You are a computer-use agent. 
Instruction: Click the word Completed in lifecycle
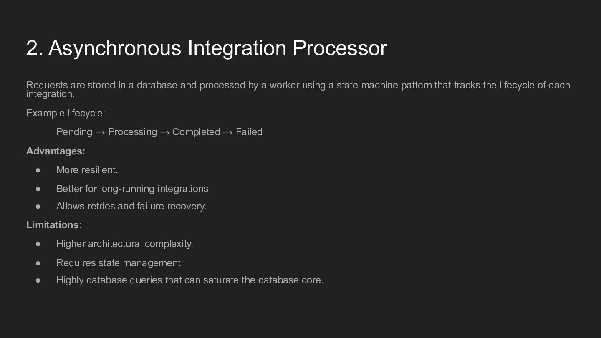(196, 132)
